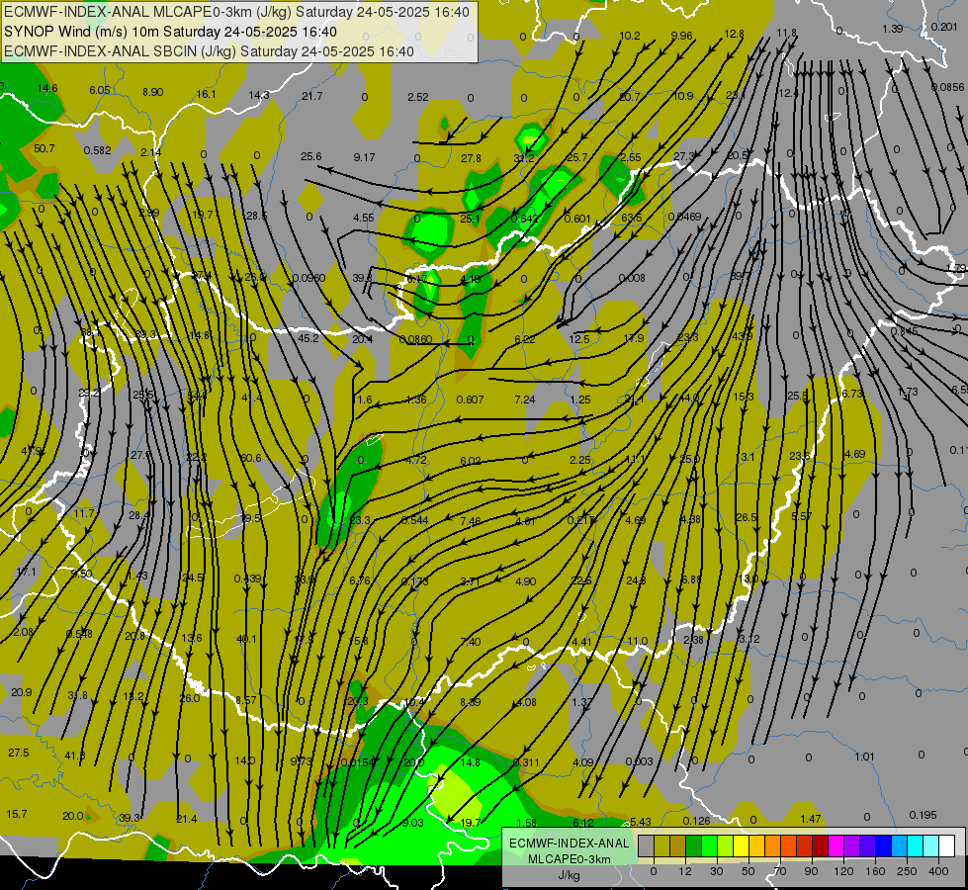Viewport: 968px width, 890px height.
Task: Click the map value 0.195
Action: (x=923, y=815)
